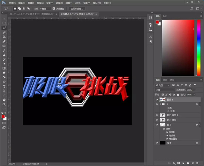The width and height of the screenshot is (204, 166).
Task: Create a new adjustment layer icon
Action: (x=183, y=163)
